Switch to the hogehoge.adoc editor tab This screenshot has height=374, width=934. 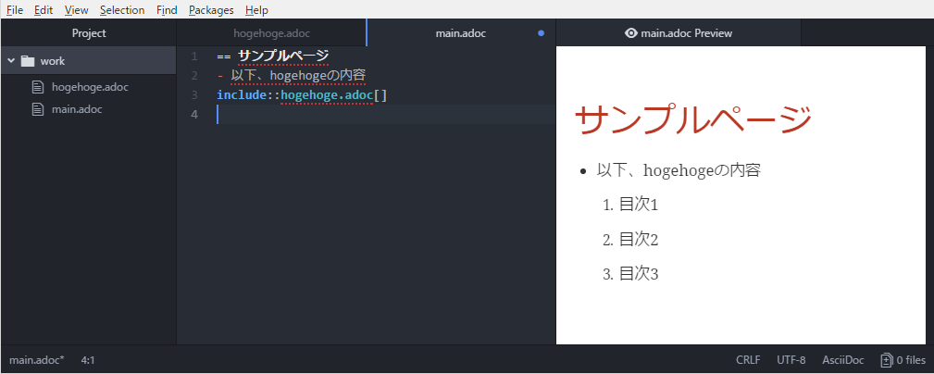271,33
